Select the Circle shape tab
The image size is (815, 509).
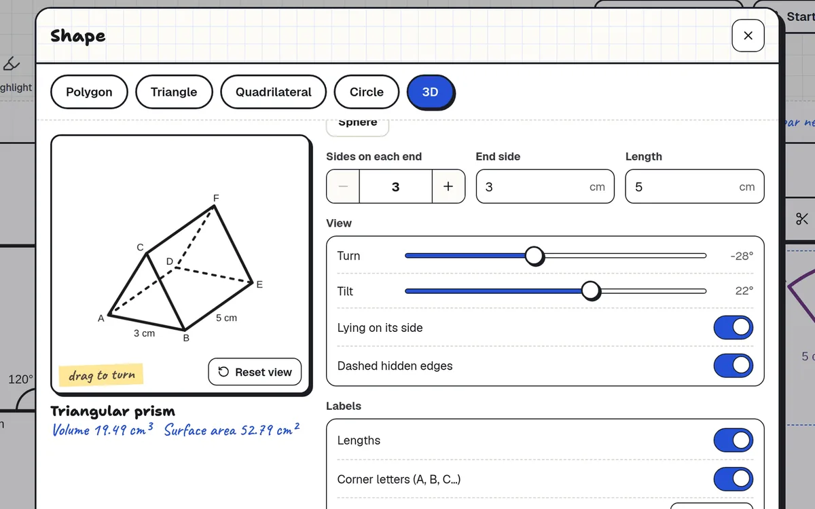pyautogui.click(x=367, y=92)
